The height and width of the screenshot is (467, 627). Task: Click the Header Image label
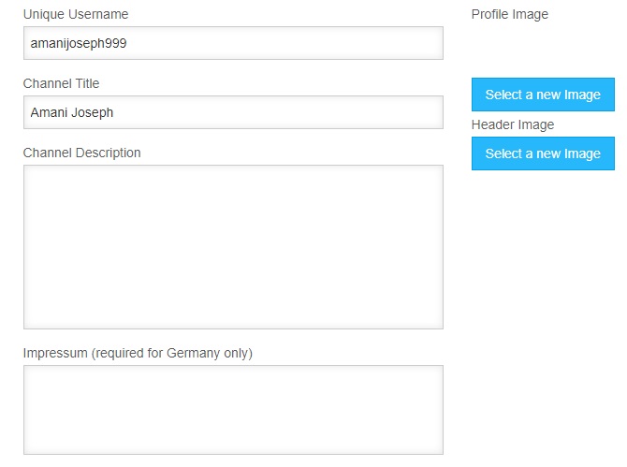[513, 124]
